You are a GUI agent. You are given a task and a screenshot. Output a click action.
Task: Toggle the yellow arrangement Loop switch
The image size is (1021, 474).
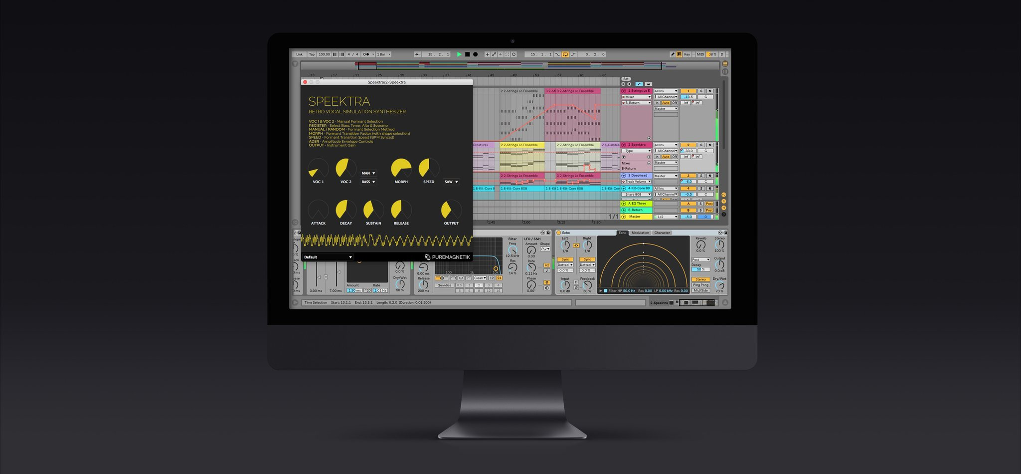click(565, 54)
